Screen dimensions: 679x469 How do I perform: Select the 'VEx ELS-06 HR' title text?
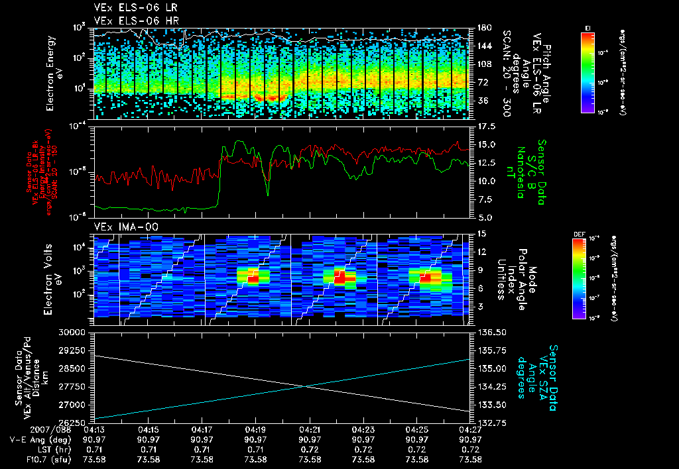pos(137,21)
